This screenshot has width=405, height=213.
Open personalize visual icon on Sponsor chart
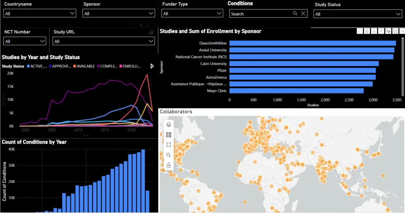click(x=388, y=31)
